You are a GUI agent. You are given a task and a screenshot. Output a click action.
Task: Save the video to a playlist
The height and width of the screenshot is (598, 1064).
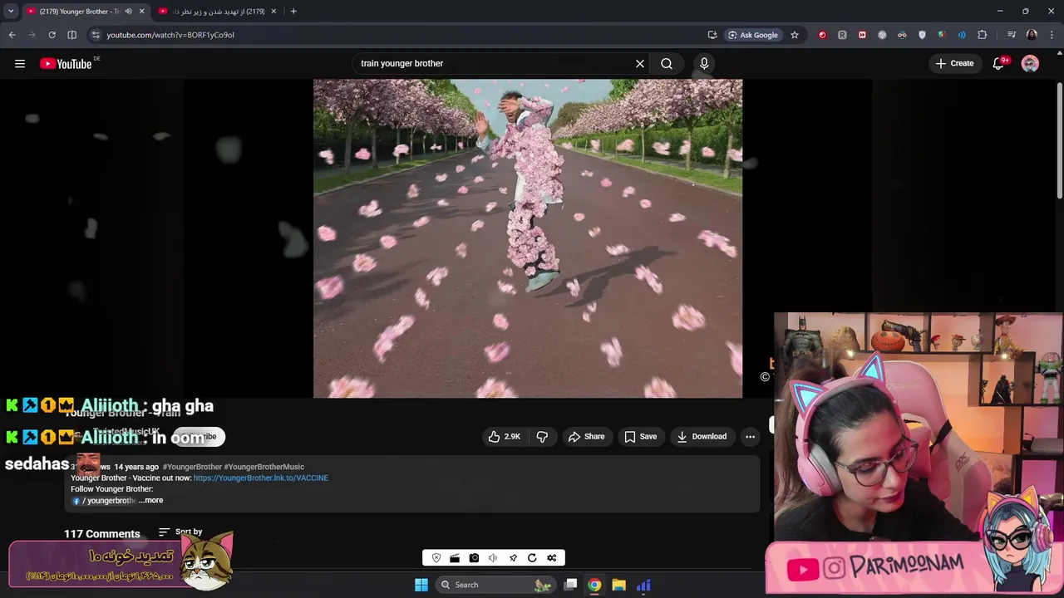[x=640, y=436]
